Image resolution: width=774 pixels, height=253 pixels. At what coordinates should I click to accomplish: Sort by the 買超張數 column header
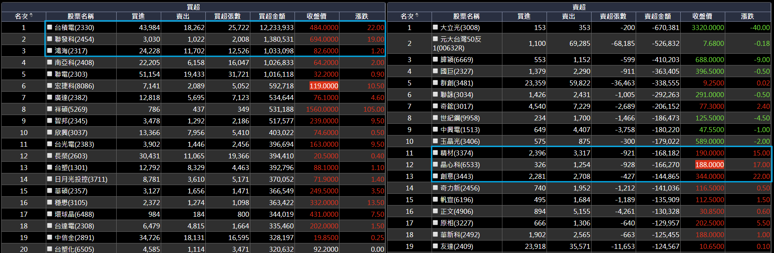(227, 16)
